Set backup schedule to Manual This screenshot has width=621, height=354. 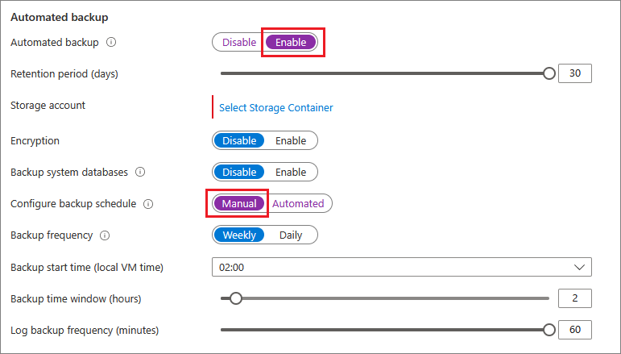pyautogui.click(x=239, y=203)
